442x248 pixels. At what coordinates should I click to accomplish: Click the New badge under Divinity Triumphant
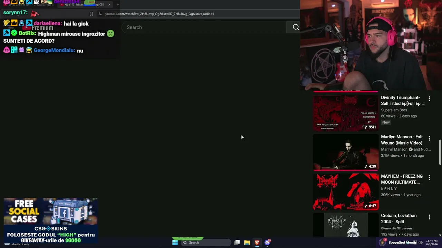click(x=386, y=122)
